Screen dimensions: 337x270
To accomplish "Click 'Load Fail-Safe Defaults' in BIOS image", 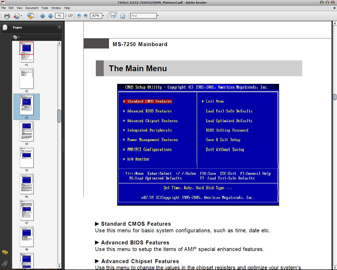I will (229, 111).
